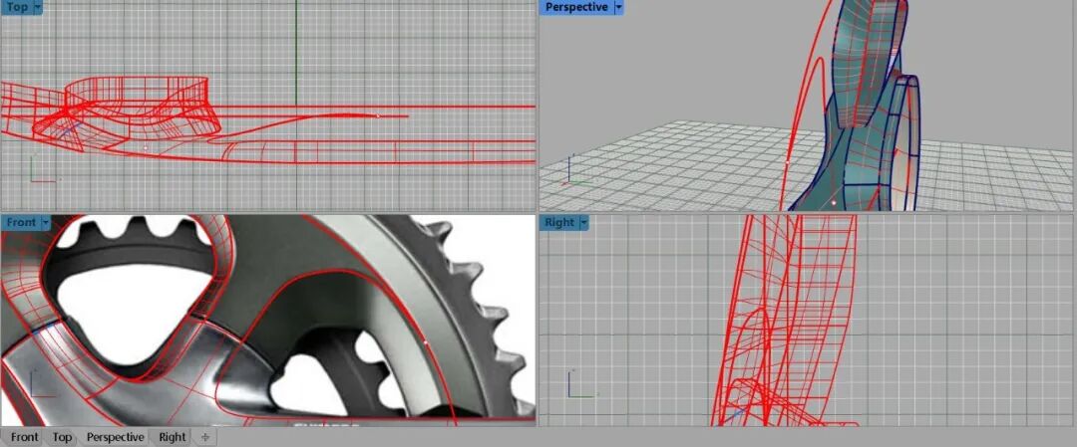Screen dimensions: 1077x447
Task: Add a new viewport tab with plus icon
Action: click(x=204, y=437)
